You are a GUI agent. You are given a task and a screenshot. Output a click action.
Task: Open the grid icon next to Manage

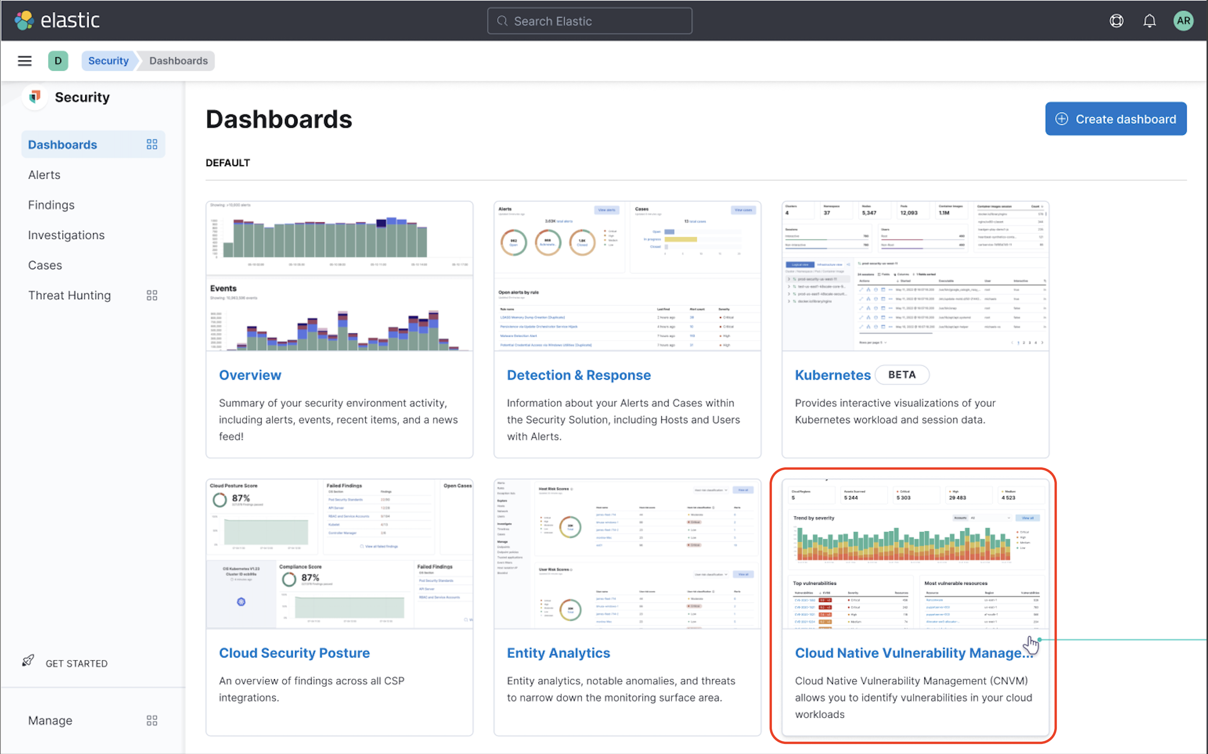point(152,720)
